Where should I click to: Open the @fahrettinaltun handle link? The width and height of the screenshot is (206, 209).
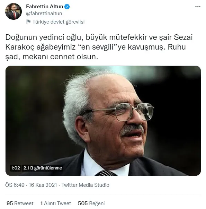point(44,14)
